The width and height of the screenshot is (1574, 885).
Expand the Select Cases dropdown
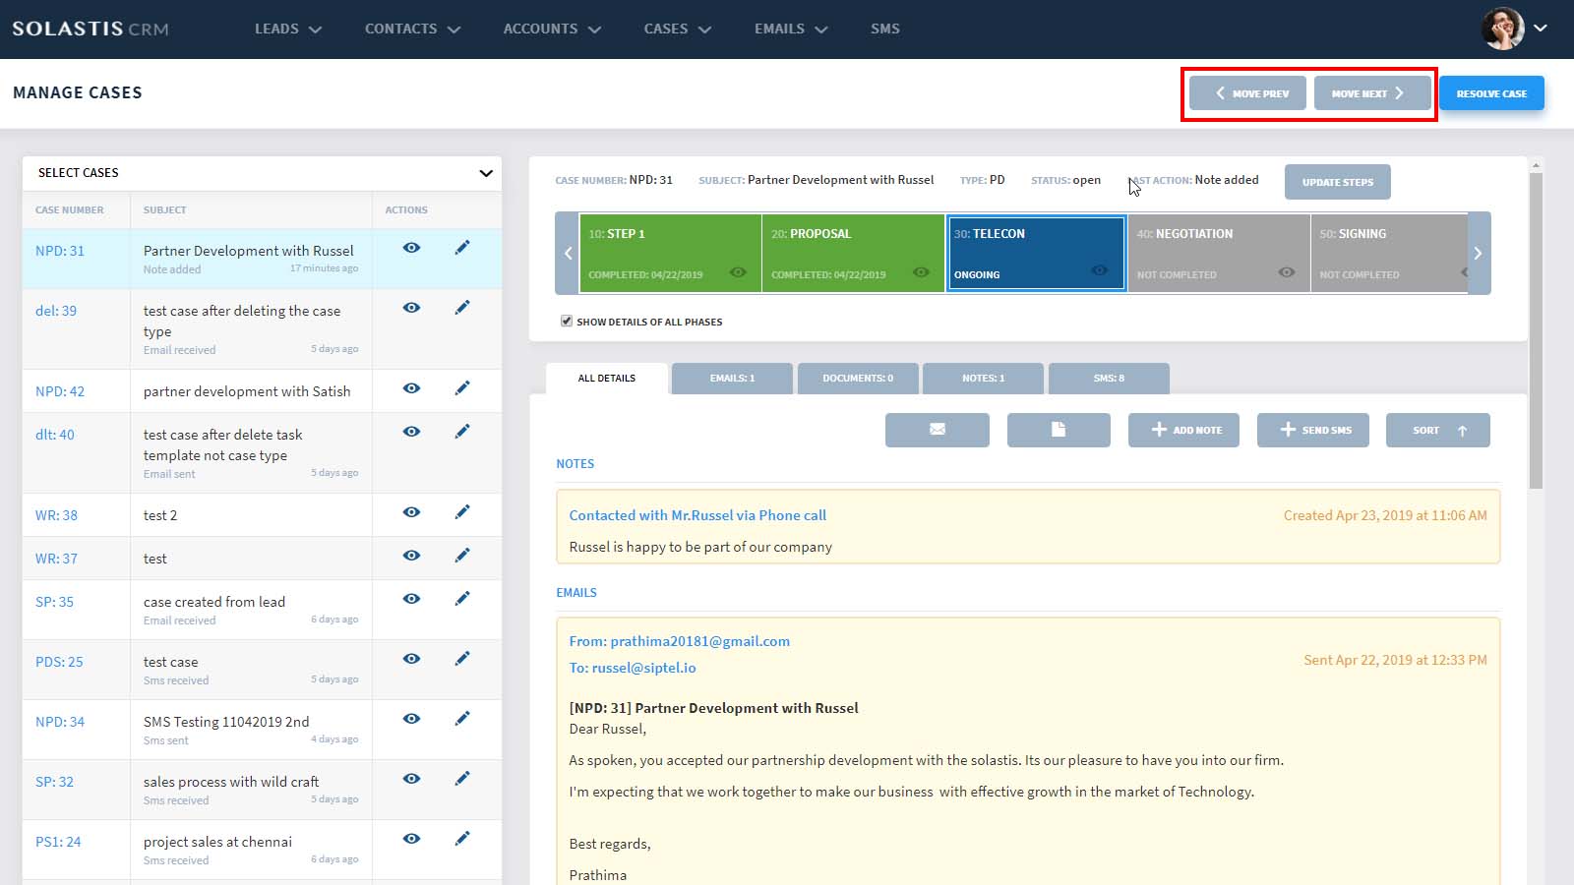(485, 173)
